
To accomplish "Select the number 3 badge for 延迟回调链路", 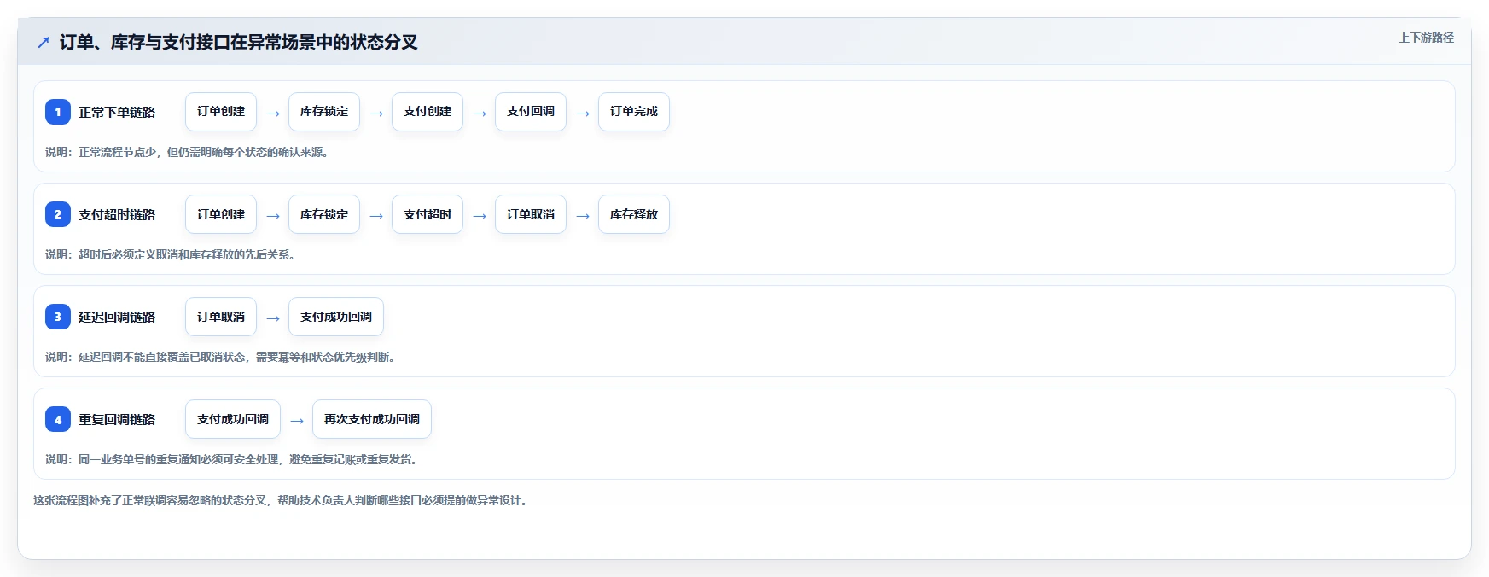I will [x=58, y=317].
